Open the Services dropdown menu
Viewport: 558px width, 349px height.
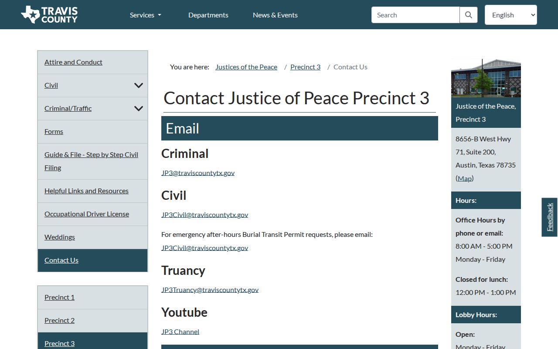pos(146,15)
